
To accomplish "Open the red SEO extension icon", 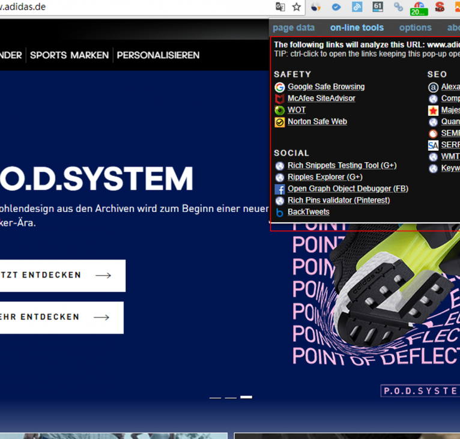I will click(439, 7).
